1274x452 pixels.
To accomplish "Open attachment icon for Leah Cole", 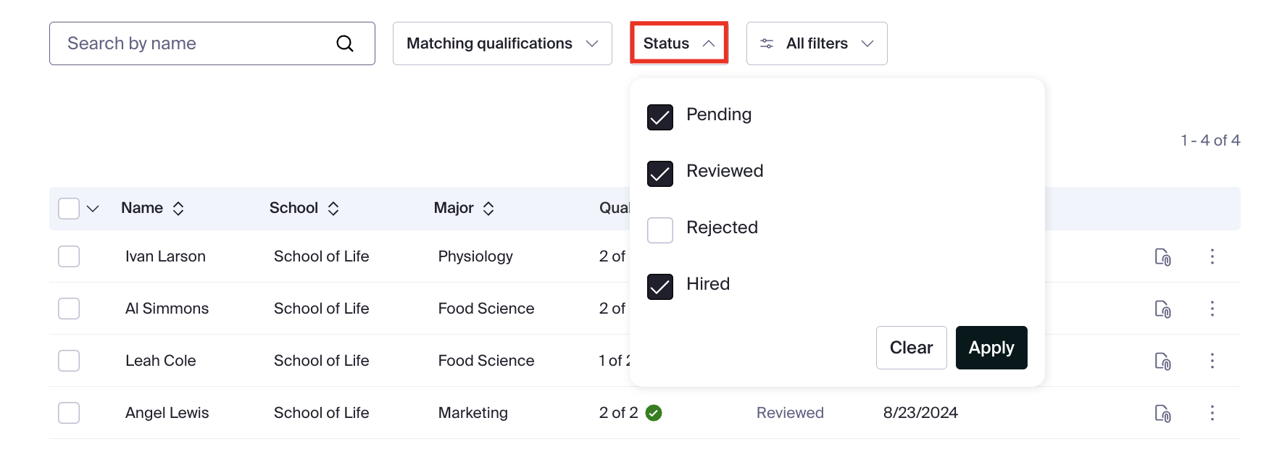I will pyautogui.click(x=1162, y=361).
